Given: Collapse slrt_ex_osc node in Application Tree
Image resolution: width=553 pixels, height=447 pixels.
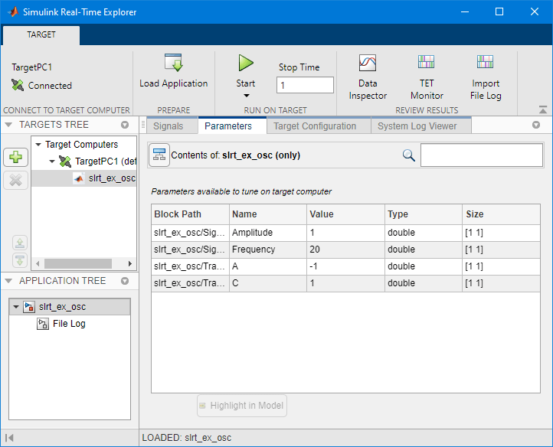Looking at the screenshot, I should [x=15, y=307].
